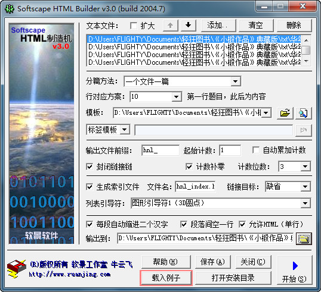The width and height of the screenshot is (321, 292).
Task: Click the file list scrollbar thumb
Action: pyautogui.click(x=306, y=50)
